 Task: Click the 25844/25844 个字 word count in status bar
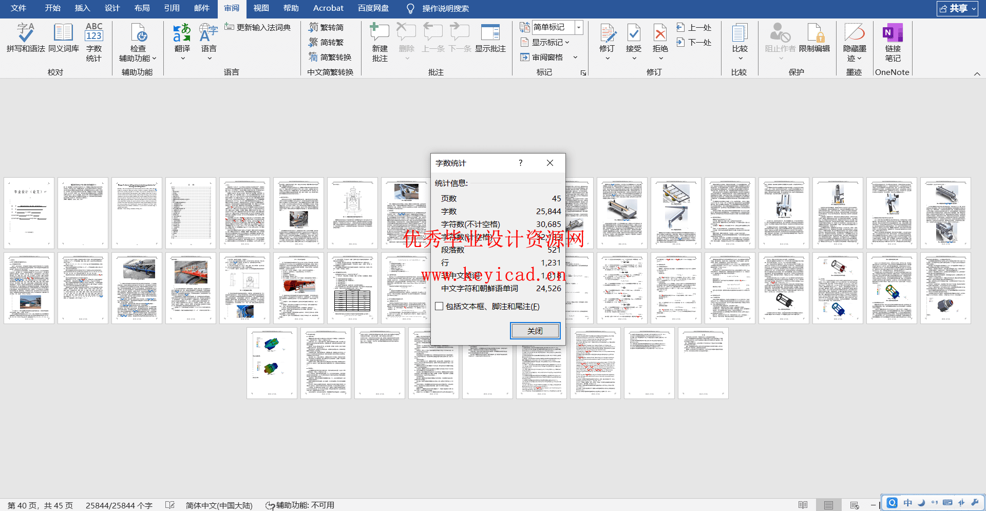(119, 505)
